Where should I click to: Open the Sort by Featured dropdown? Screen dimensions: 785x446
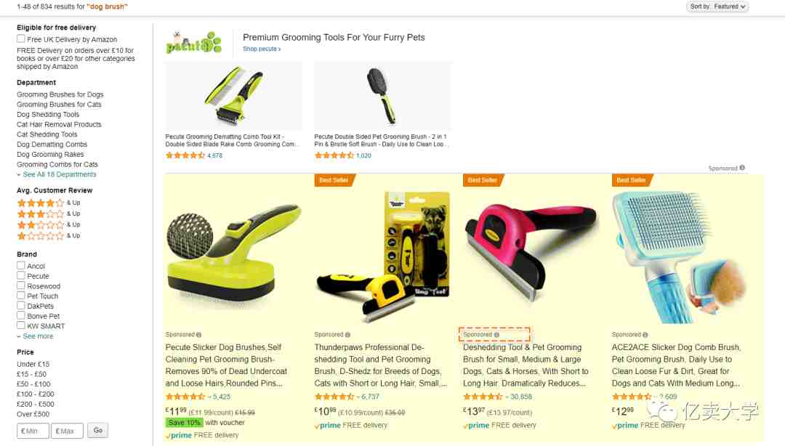pos(717,7)
